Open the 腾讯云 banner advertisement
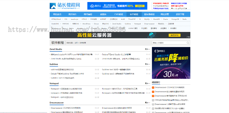 coord(117,6)
